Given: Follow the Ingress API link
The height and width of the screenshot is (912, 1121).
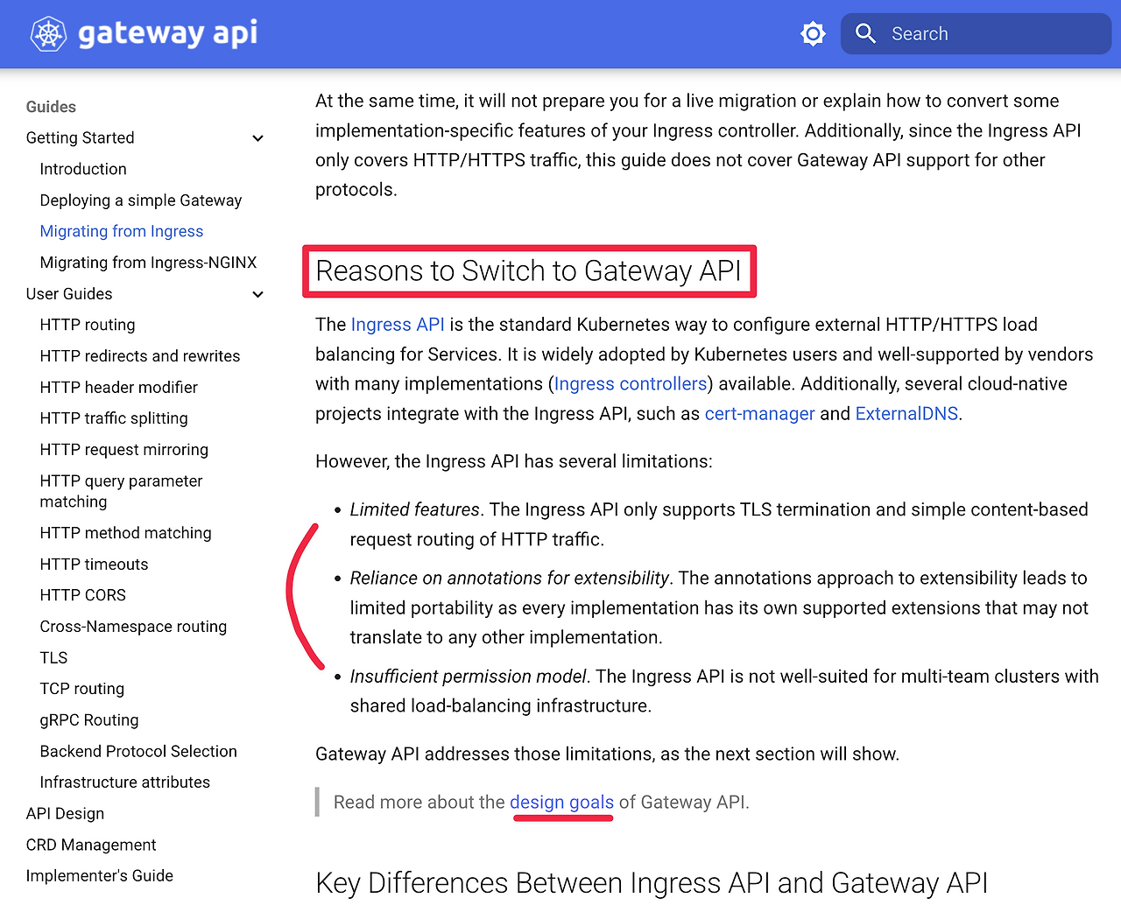Looking at the screenshot, I should (x=398, y=325).
